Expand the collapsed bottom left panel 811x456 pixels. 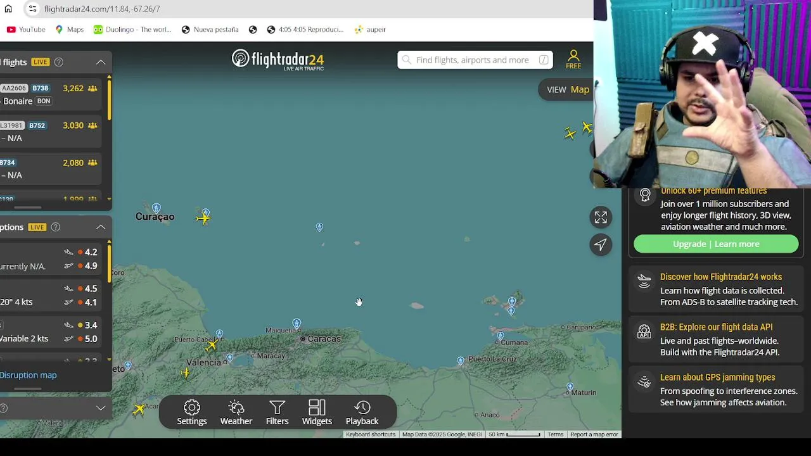[101, 408]
